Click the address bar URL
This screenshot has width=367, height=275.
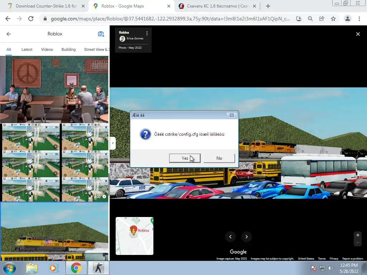(x=170, y=19)
